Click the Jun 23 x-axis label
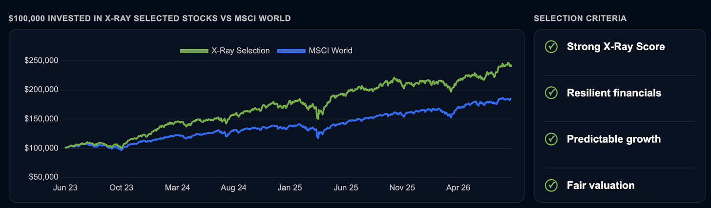Screen dimensions: 711x208 click(65, 188)
